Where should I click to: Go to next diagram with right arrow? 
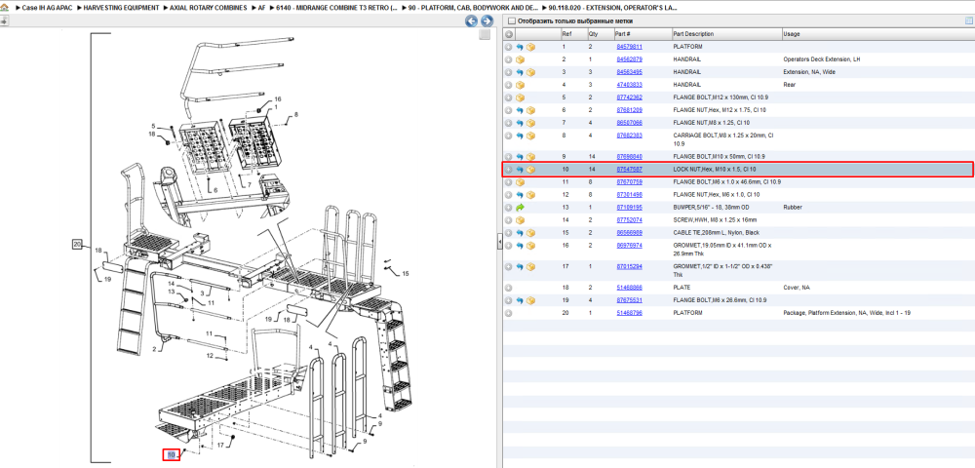click(487, 21)
